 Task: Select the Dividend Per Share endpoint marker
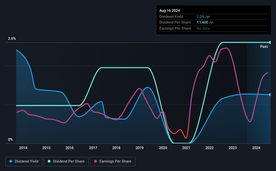[270, 42]
